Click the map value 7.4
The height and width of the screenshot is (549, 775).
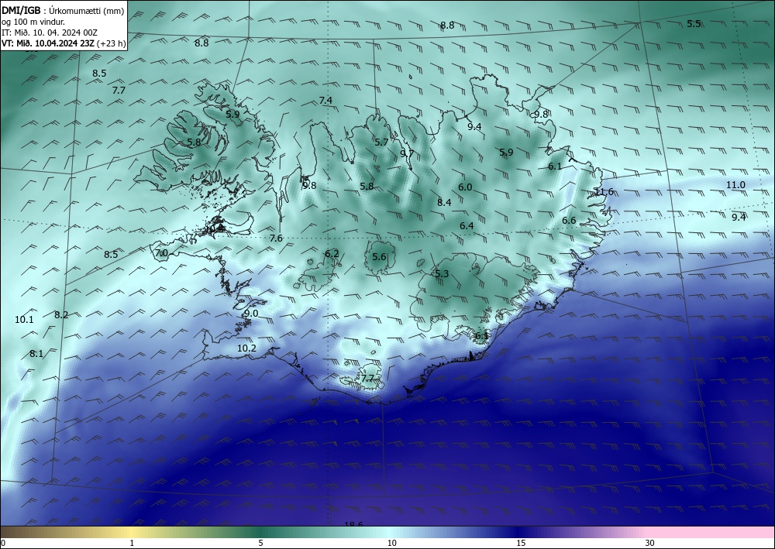pos(325,101)
